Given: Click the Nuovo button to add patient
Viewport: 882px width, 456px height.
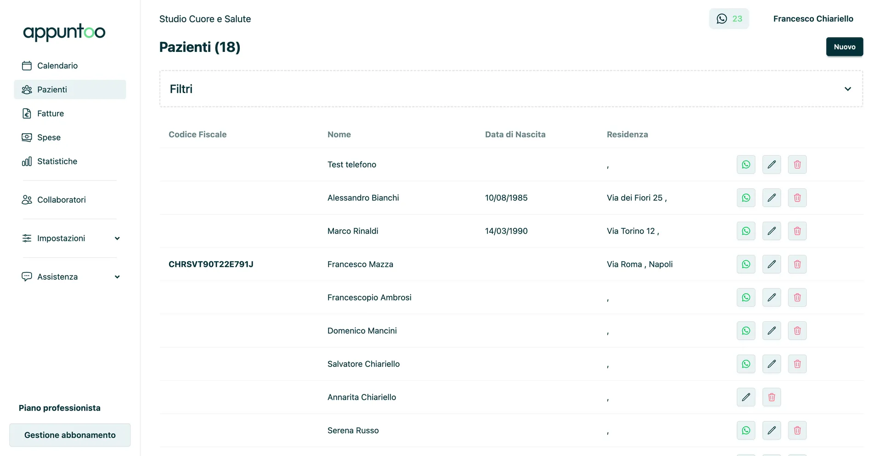Looking at the screenshot, I should [x=844, y=47].
